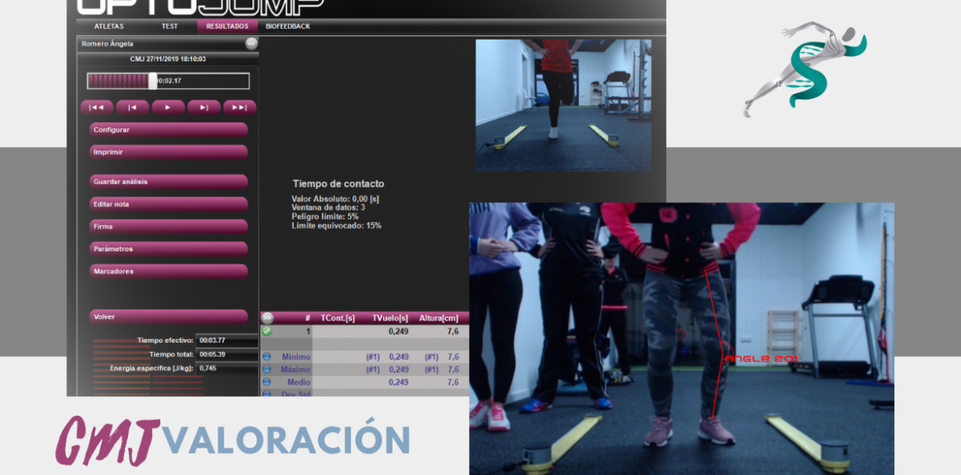The height and width of the screenshot is (475, 961).
Task: Open the Parámetros settings
Action: coord(168,249)
